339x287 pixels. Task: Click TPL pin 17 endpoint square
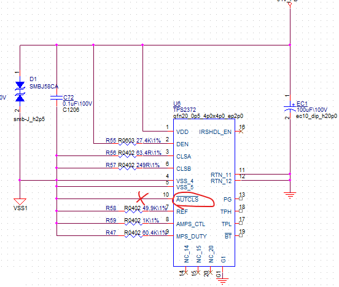click(x=241, y=223)
